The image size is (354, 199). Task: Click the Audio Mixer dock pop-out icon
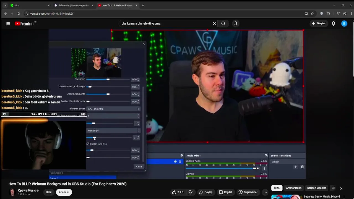pos(266,156)
